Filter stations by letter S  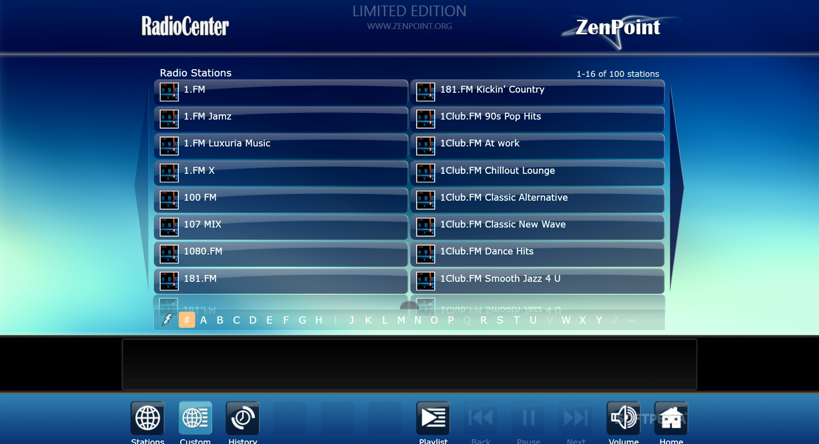[500, 320]
